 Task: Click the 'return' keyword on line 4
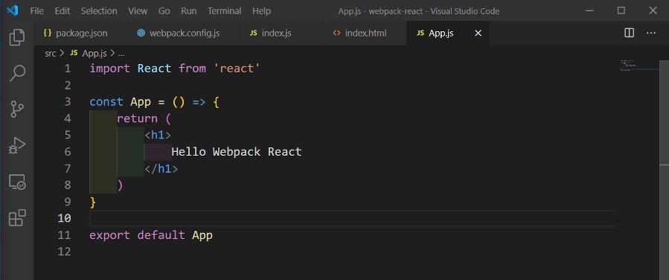point(137,118)
